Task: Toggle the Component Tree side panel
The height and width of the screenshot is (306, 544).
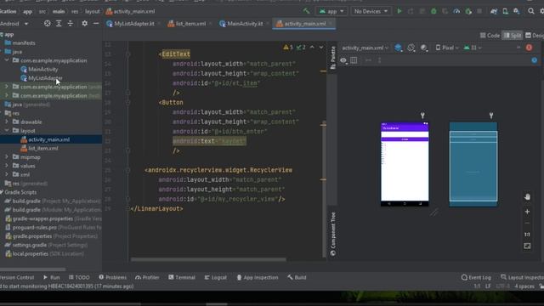Action: (x=332, y=235)
